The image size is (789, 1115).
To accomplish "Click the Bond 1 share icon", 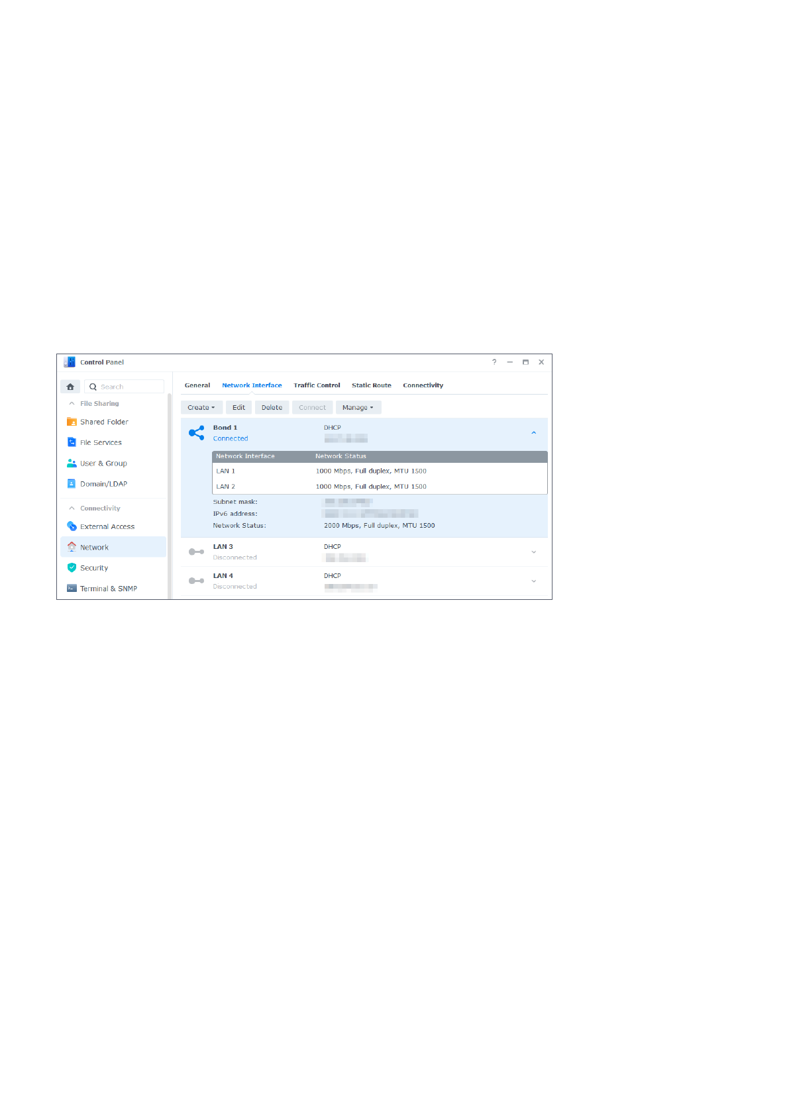I will point(196,433).
